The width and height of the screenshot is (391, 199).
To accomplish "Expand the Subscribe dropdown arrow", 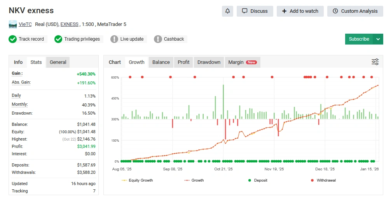I will (x=378, y=39).
